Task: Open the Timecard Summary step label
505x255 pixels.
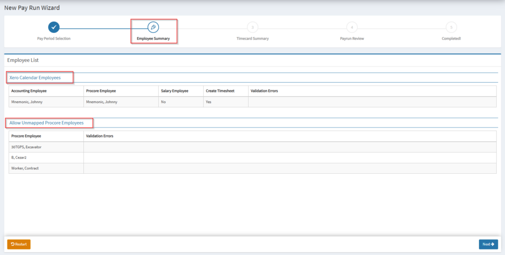Action: click(252, 38)
